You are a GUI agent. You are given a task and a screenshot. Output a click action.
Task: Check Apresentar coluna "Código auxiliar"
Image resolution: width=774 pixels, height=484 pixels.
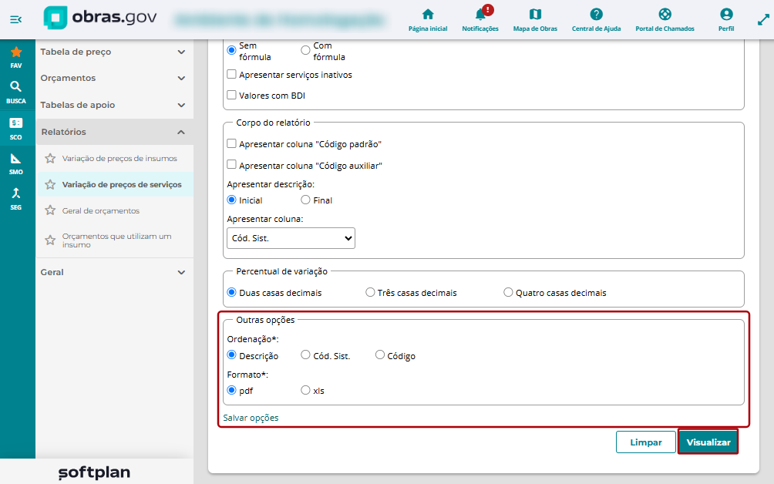231,165
